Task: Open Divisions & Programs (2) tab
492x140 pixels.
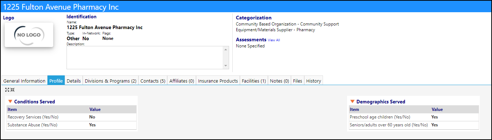Action: (111, 81)
